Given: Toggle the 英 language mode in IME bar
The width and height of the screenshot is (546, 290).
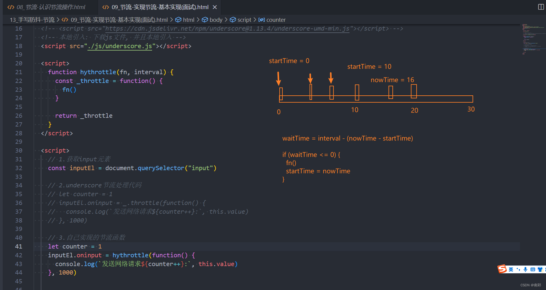Looking at the screenshot, I should 511,269.
